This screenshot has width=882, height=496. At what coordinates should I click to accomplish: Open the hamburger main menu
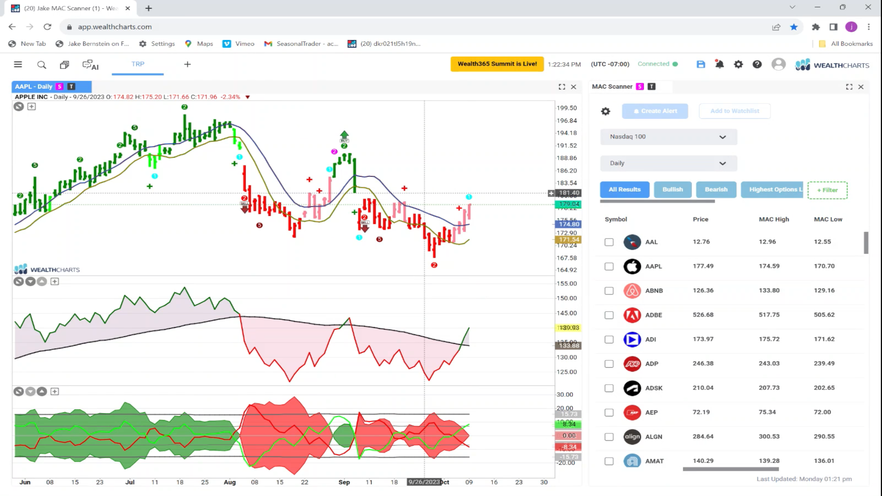pos(18,65)
